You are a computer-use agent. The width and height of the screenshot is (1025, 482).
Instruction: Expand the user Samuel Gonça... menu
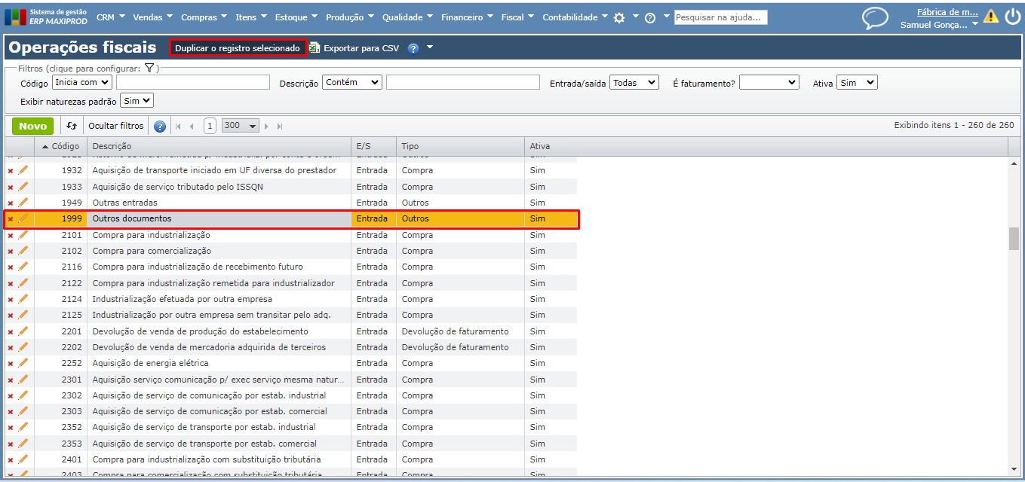(939, 25)
